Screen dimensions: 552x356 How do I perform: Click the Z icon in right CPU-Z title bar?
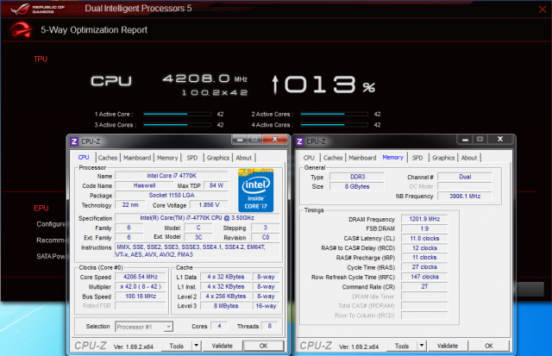(299, 141)
